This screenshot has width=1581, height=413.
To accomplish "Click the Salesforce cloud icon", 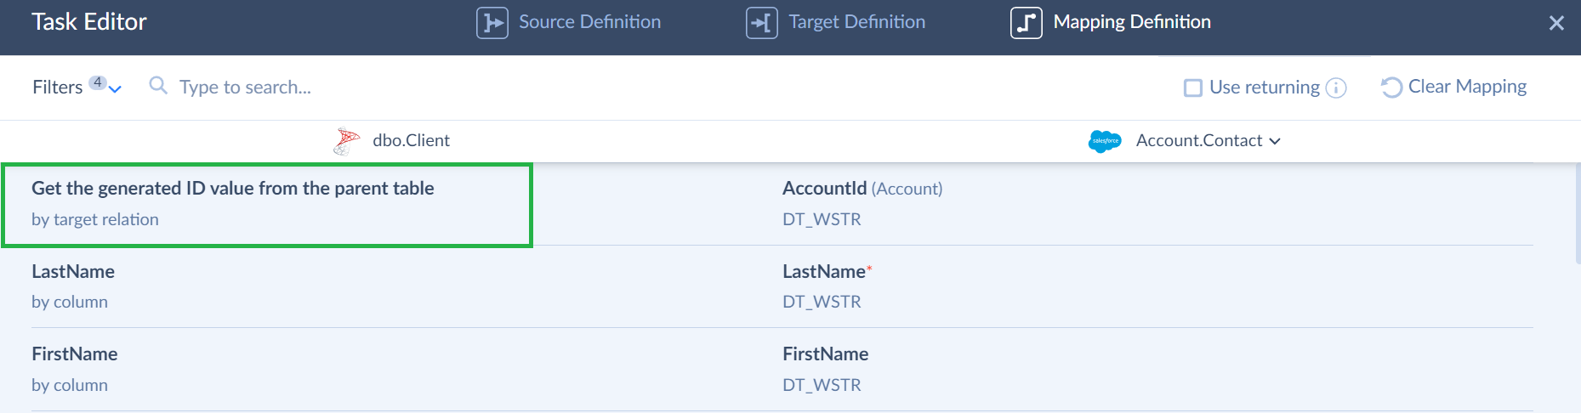I will (x=1105, y=141).
